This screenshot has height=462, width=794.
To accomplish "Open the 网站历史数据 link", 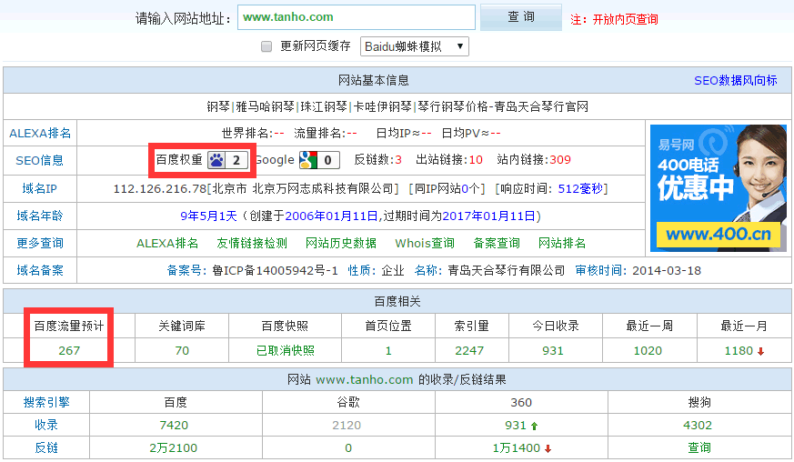I will point(341,243).
